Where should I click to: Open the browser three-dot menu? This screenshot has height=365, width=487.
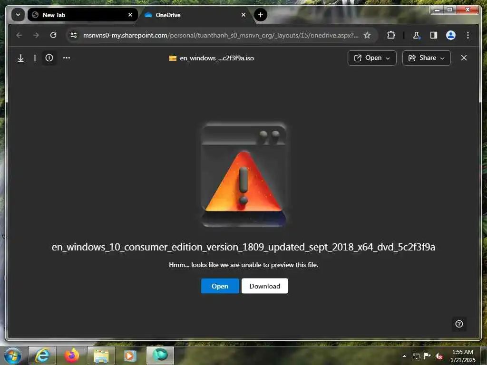468,35
